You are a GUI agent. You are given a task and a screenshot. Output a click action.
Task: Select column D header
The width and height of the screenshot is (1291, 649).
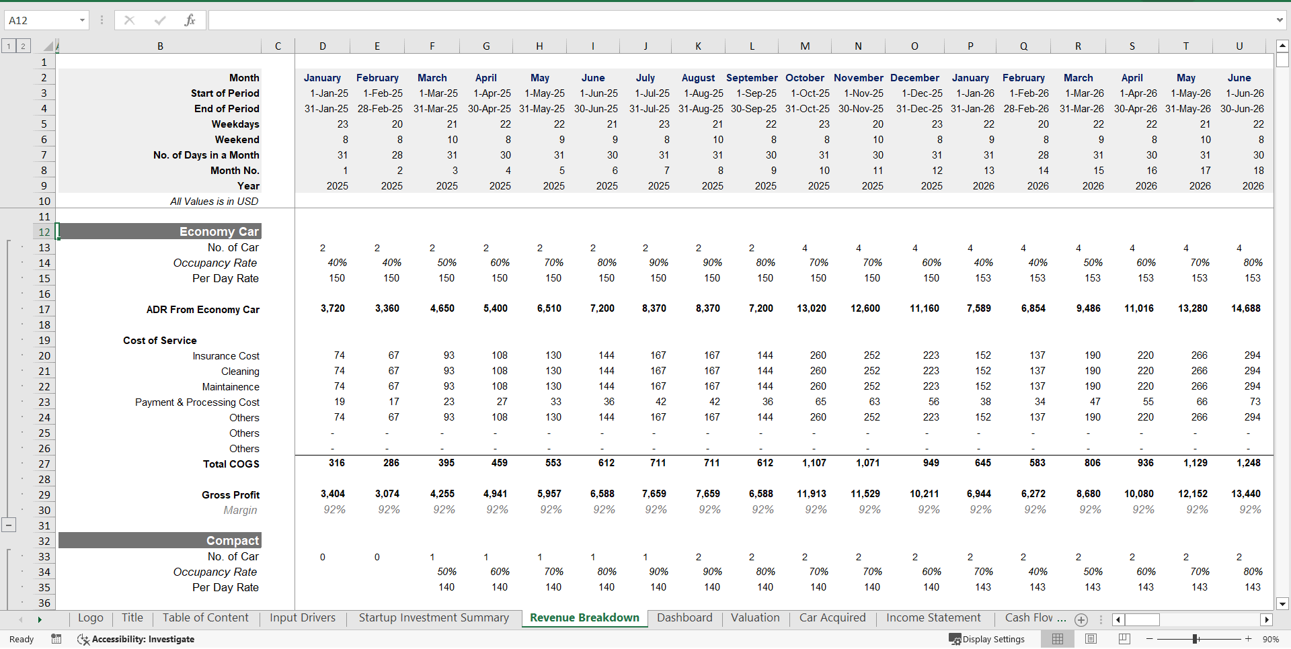point(323,46)
